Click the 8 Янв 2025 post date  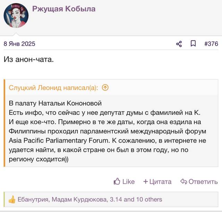tap(19, 44)
